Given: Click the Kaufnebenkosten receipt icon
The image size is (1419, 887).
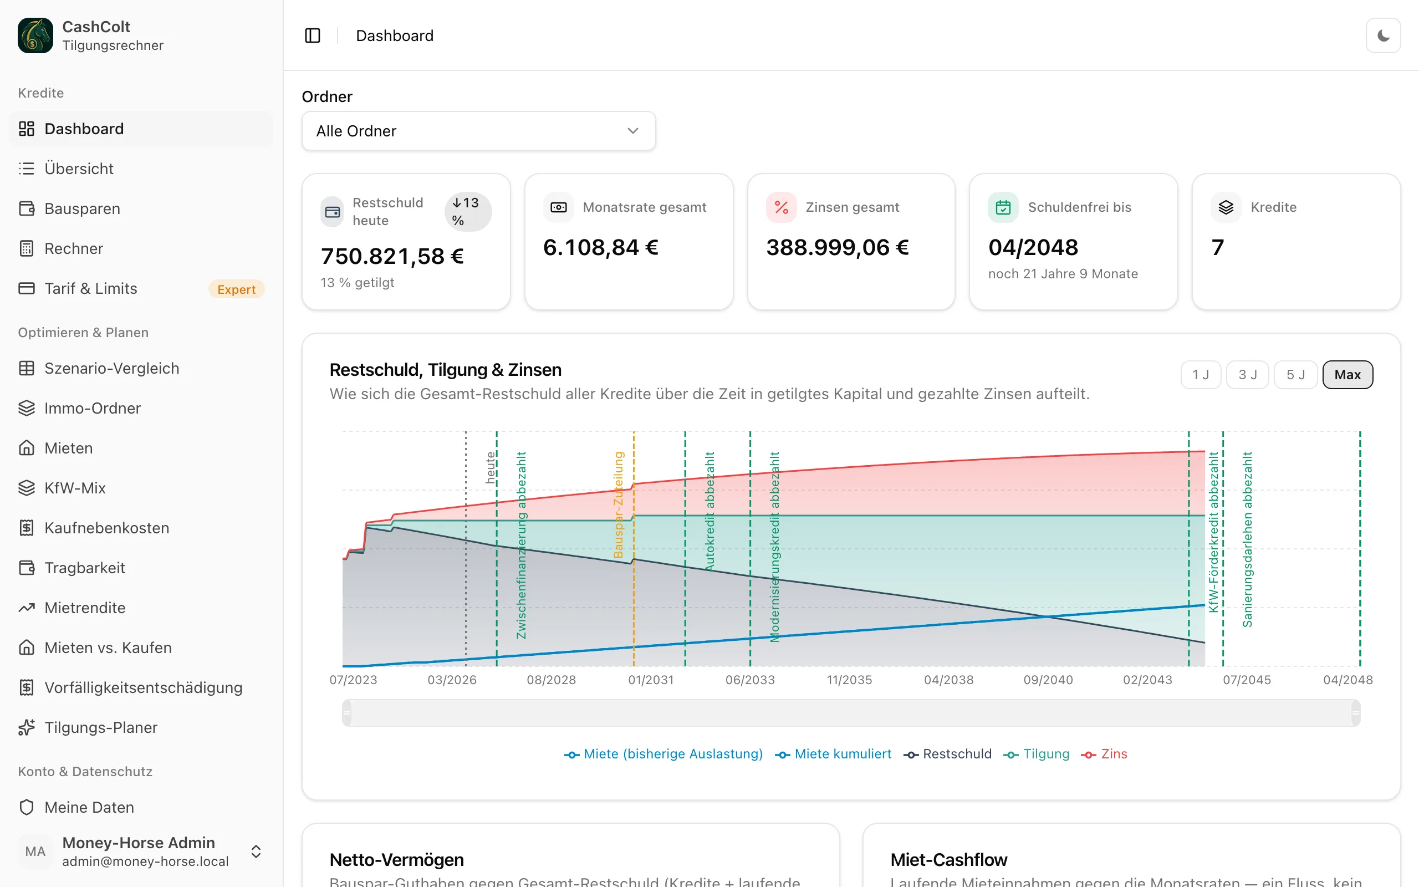Looking at the screenshot, I should point(27,527).
